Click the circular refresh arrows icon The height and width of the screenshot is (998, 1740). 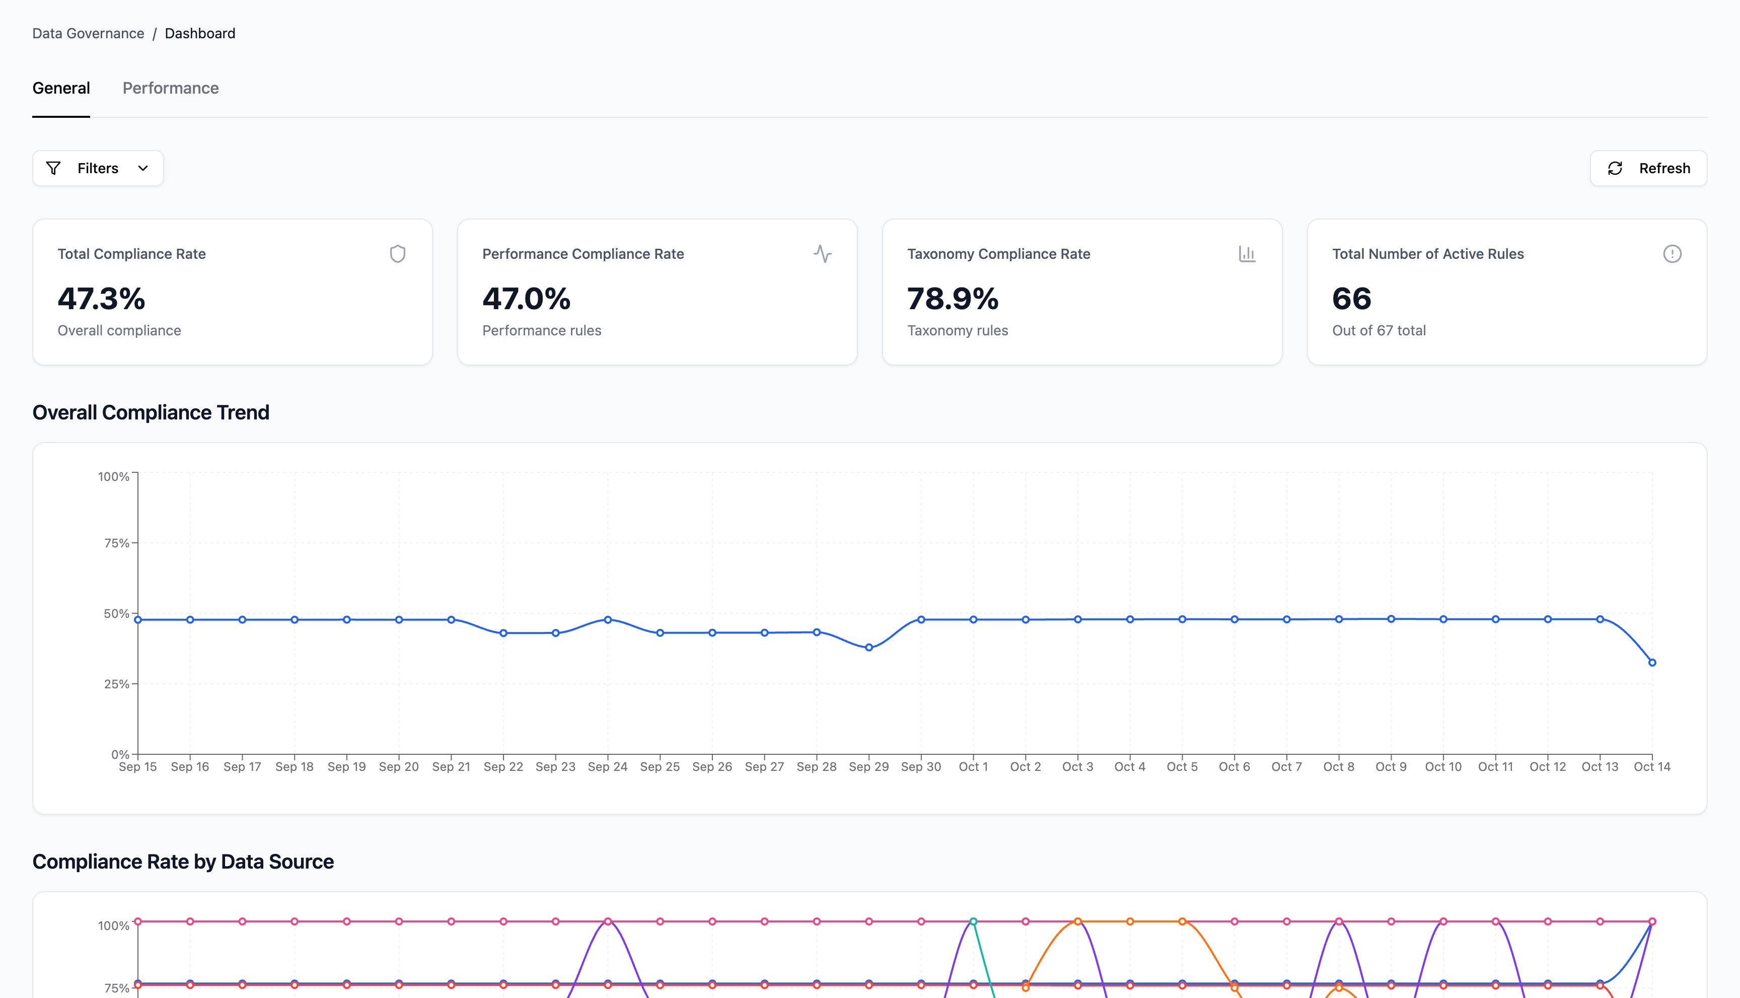coord(1615,168)
